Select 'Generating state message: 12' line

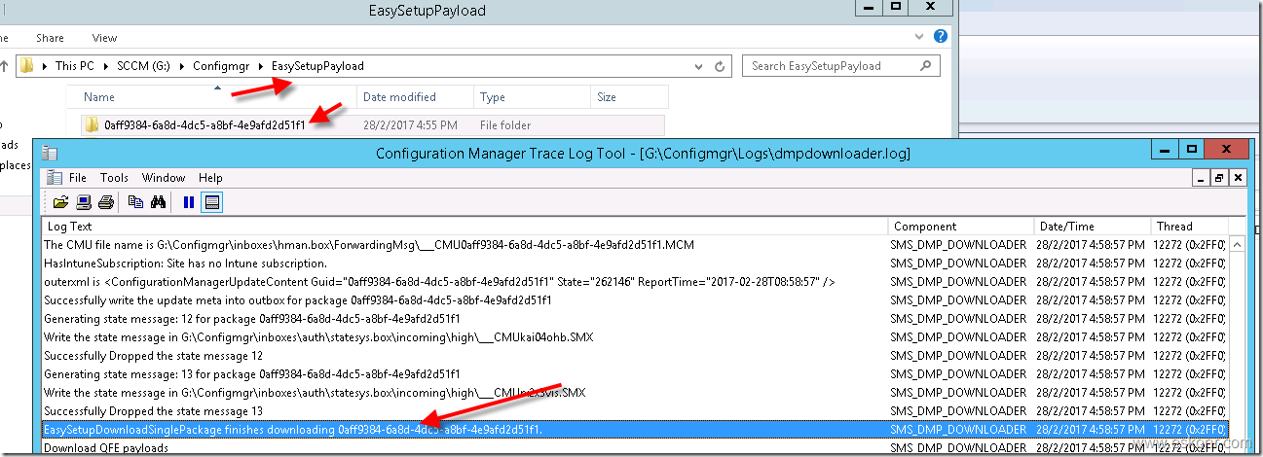635,319
